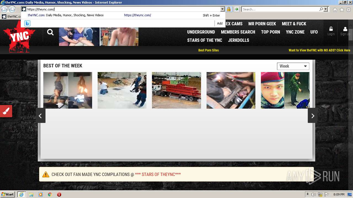The image size is (353, 198).
Task: Open the Week period dropdown
Action: pyautogui.click(x=293, y=66)
